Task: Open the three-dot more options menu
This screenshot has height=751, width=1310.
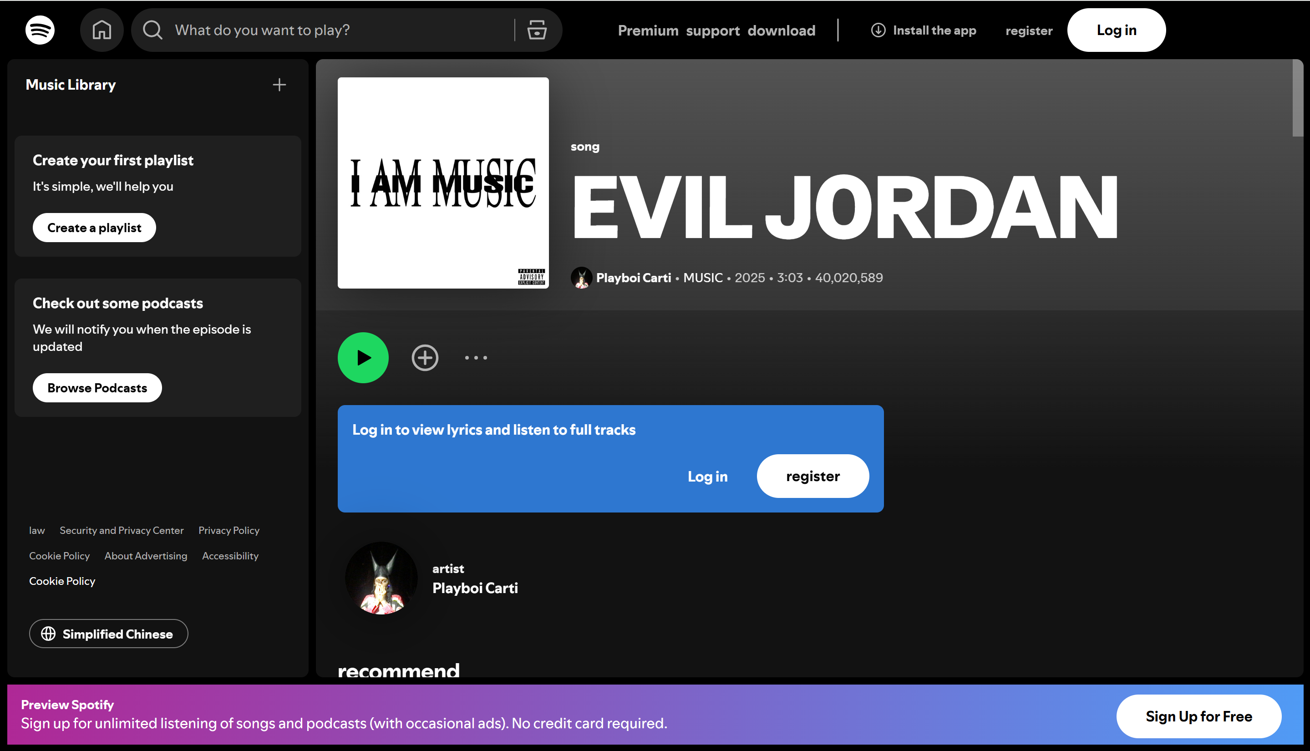Action: pyautogui.click(x=475, y=357)
